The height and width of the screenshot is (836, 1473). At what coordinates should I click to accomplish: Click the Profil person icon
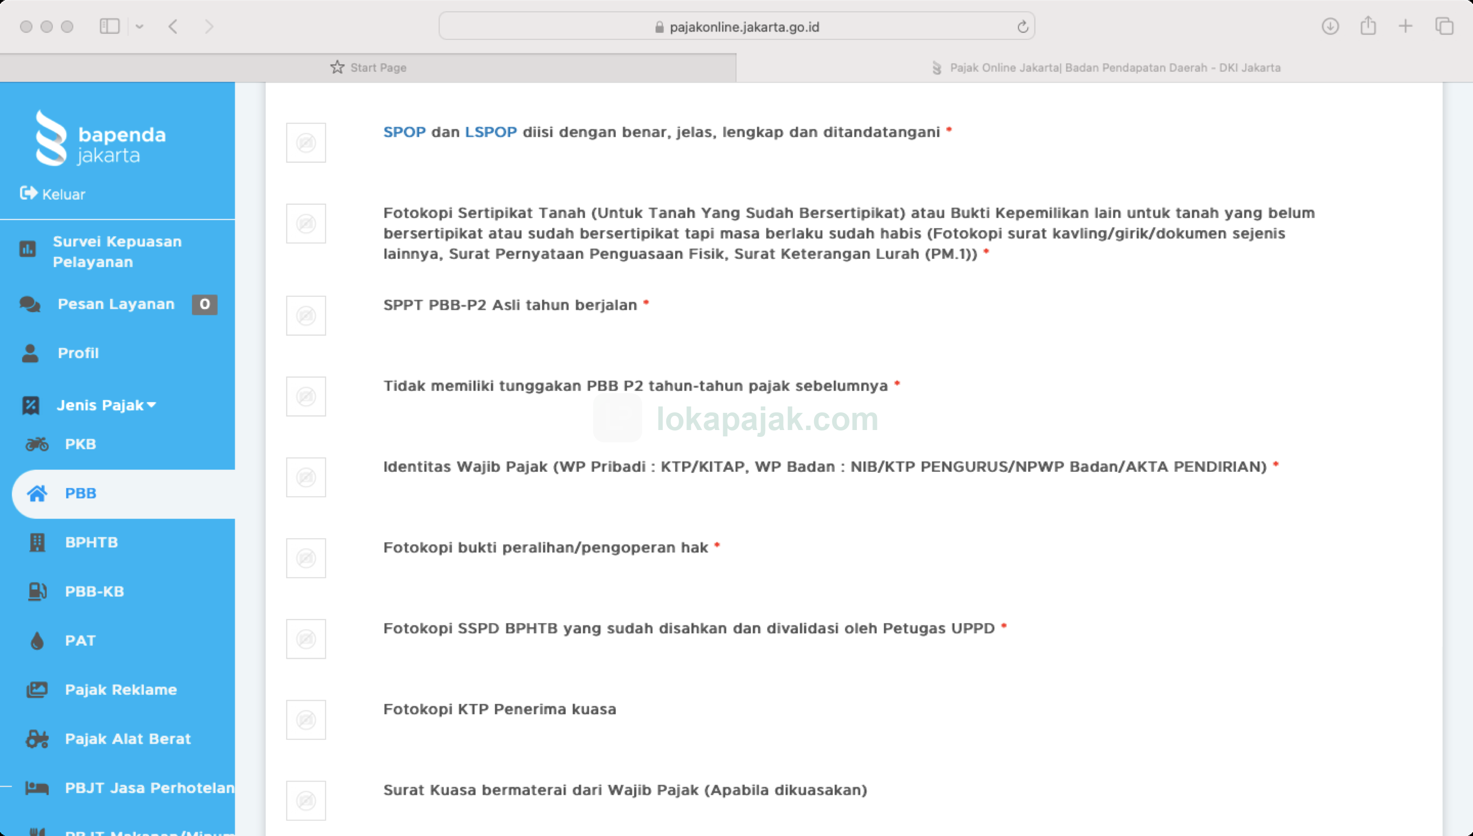pos(30,353)
